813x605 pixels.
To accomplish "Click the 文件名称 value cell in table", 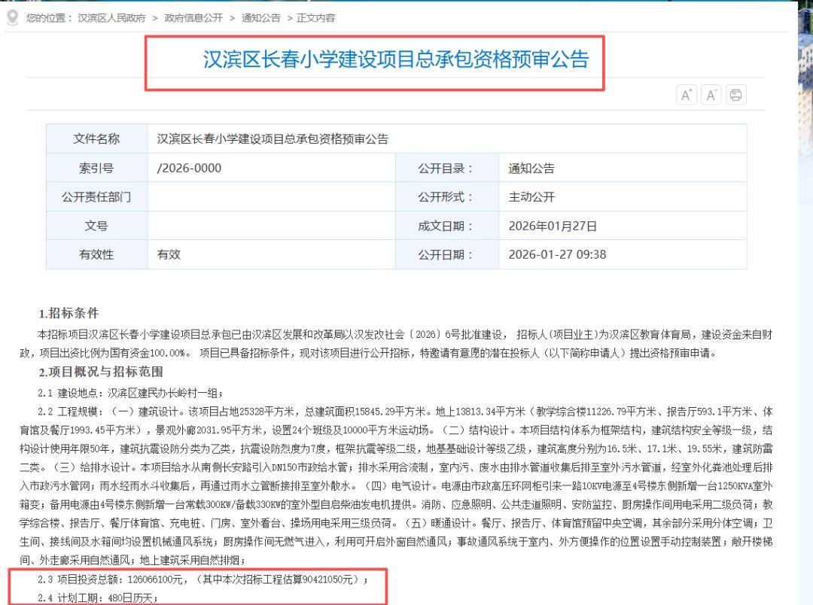I will click(x=273, y=139).
